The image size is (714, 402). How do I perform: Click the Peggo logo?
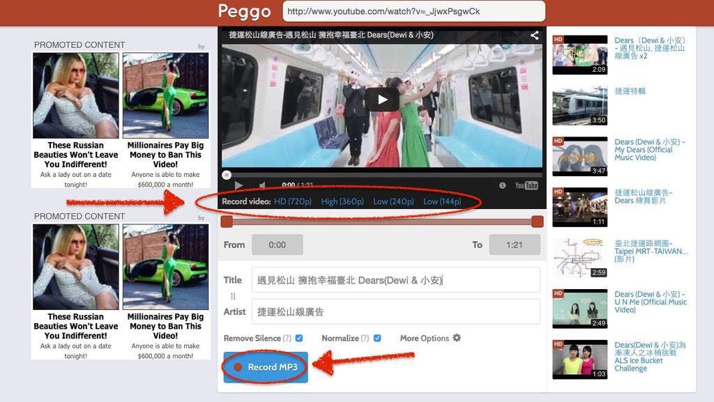tap(245, 11)
